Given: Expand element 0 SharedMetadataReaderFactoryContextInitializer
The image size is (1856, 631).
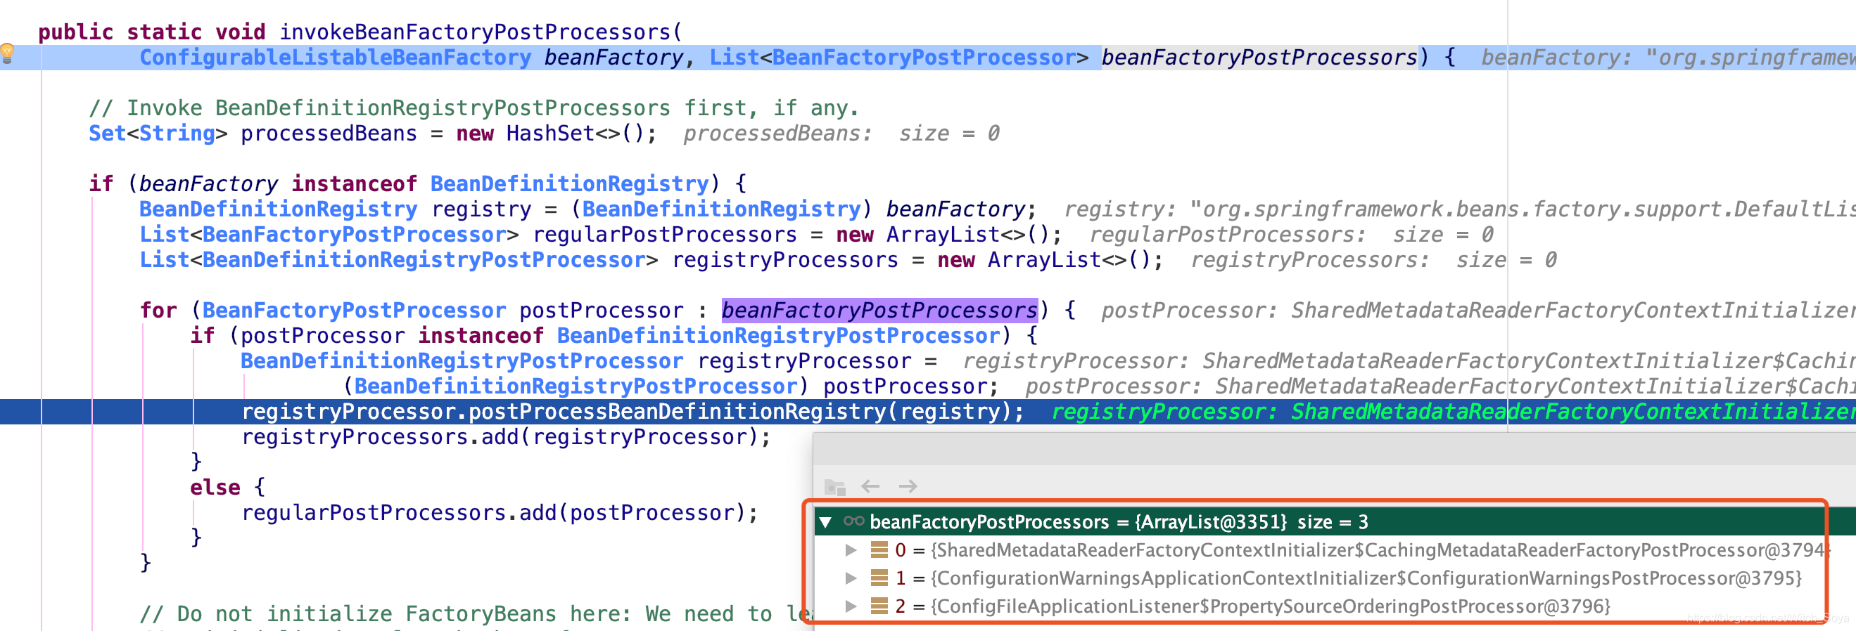Looking at the screenshot, I should coord(851,550).
